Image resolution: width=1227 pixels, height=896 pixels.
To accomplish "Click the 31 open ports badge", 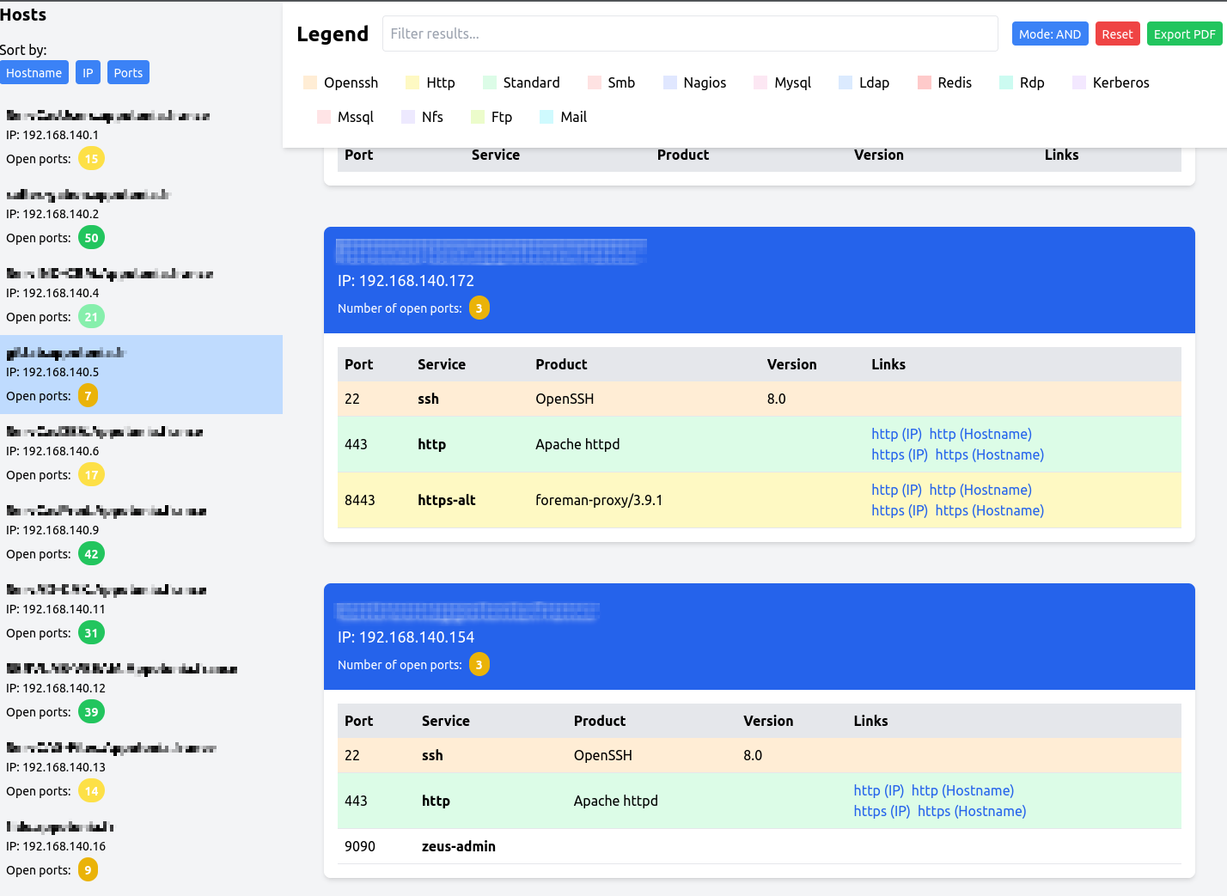I will coord(91,633).
